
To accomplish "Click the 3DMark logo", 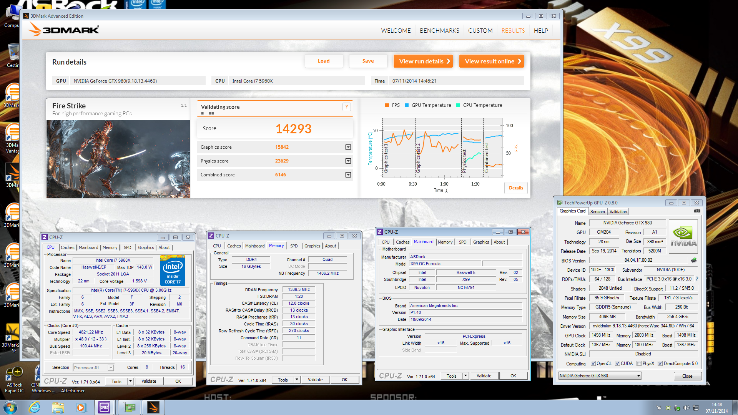I will click(x=64, y=30).
